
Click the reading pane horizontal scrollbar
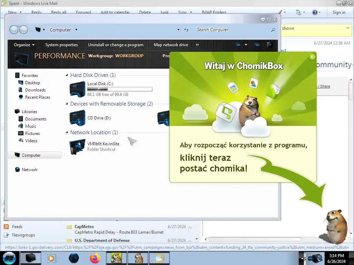pyautogui.click(x=255, y=239)
